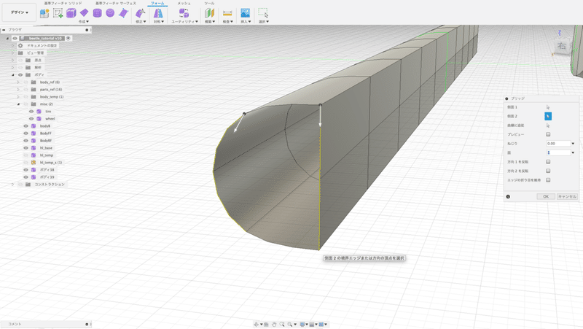Open the ねじり value dropdown arrow
Screen dimensions: 583x329
(x=573, y=144)
